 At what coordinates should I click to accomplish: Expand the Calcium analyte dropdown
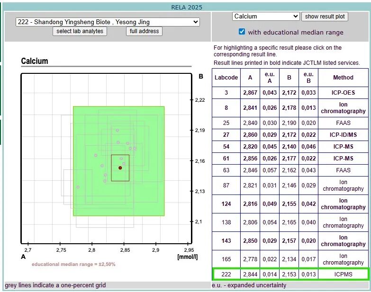pos(265,16)
